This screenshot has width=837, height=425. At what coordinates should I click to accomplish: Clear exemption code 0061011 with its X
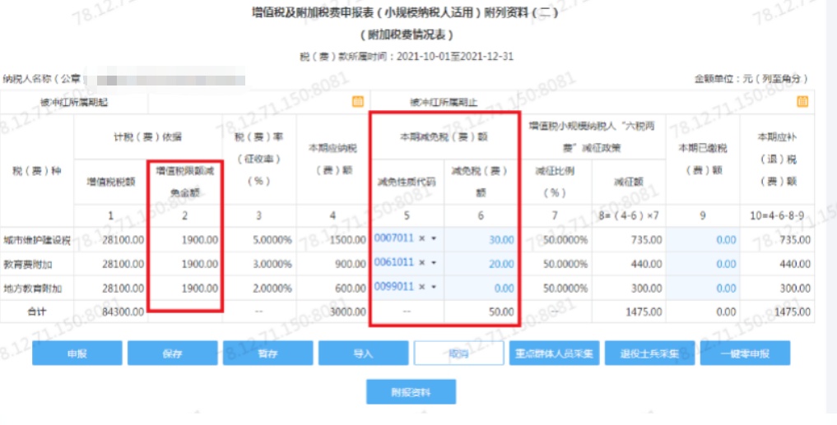421,263
